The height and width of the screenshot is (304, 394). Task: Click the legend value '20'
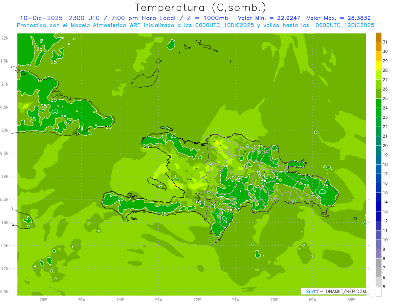pos(385,146)
